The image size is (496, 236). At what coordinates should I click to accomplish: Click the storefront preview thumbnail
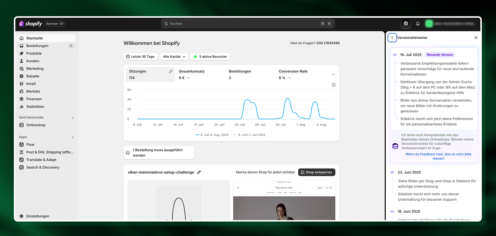(284, 200)
